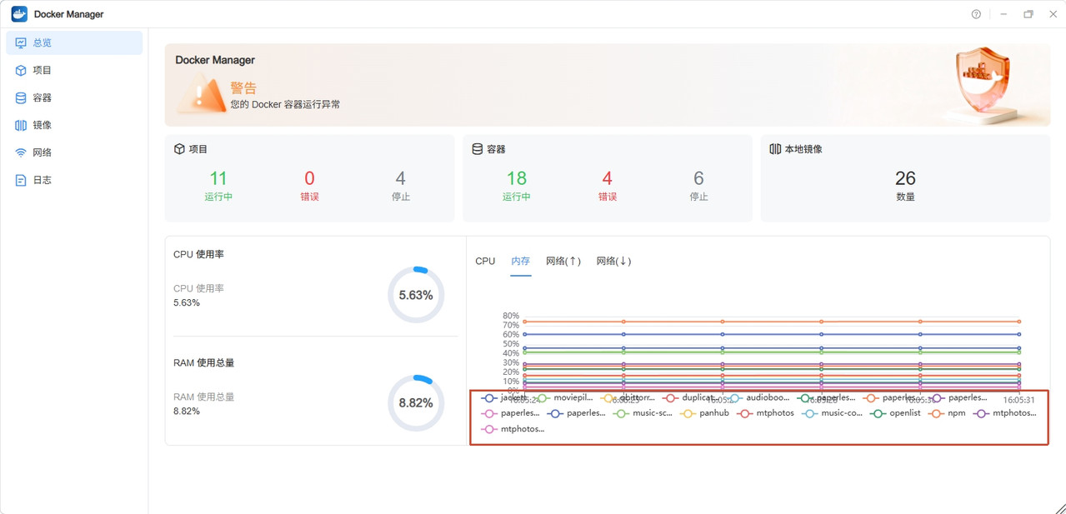1066x514 pixels.
Task: Click the 18 运行中 running containers count
Action: 516,185
